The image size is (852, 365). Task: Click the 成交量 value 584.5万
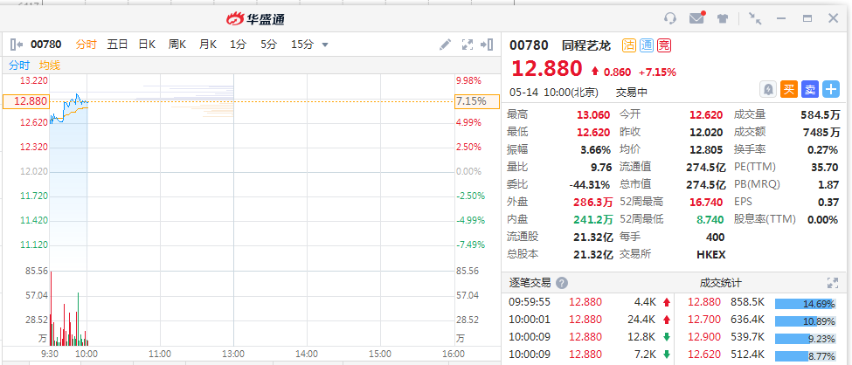click(820, 114)
